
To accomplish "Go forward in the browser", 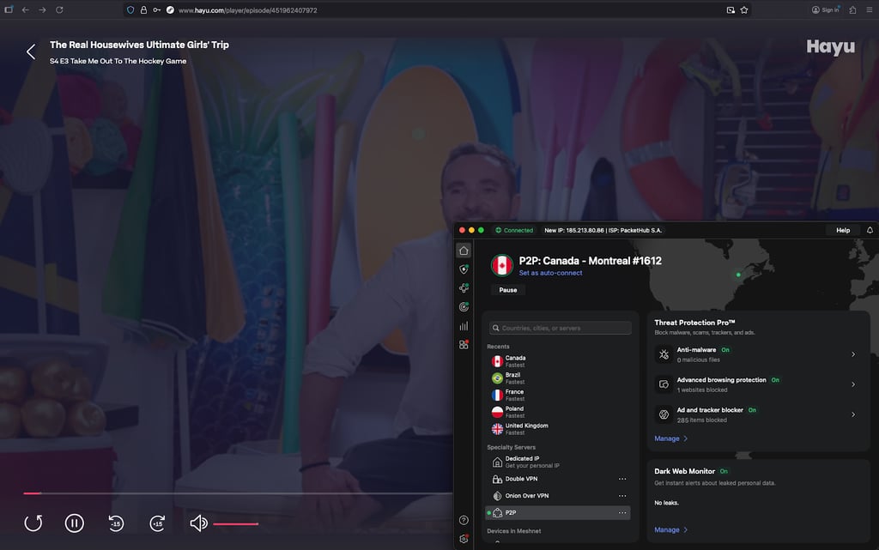I will (42, 10).
